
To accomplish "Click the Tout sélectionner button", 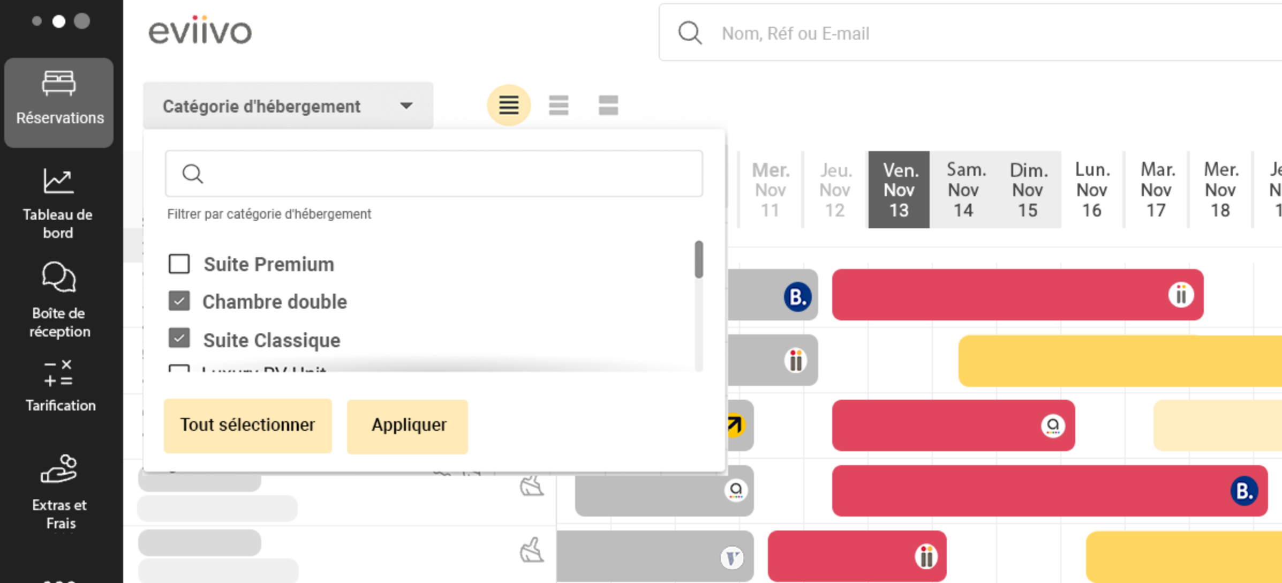I will tap(247, 425).
